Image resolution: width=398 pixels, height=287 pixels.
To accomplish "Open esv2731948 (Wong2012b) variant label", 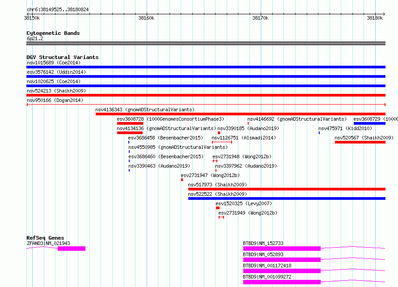I will [x=242, y=156].
